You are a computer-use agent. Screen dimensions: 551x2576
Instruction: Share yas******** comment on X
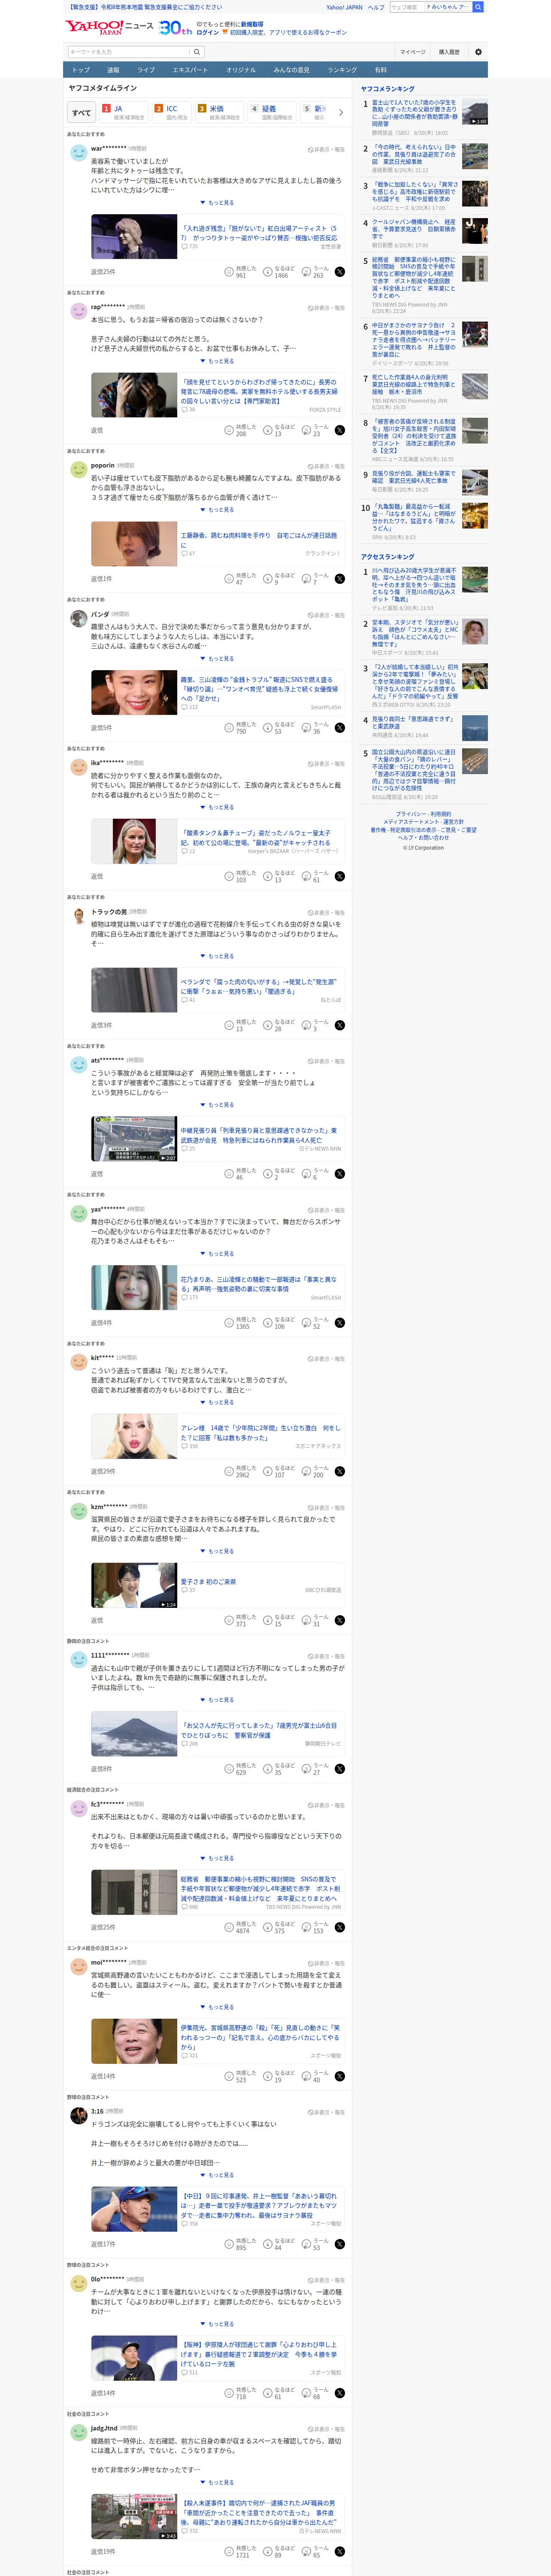click(x=340, y=1323)
